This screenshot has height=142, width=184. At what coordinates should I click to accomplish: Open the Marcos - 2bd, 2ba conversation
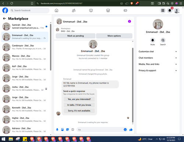pos(25,57)
